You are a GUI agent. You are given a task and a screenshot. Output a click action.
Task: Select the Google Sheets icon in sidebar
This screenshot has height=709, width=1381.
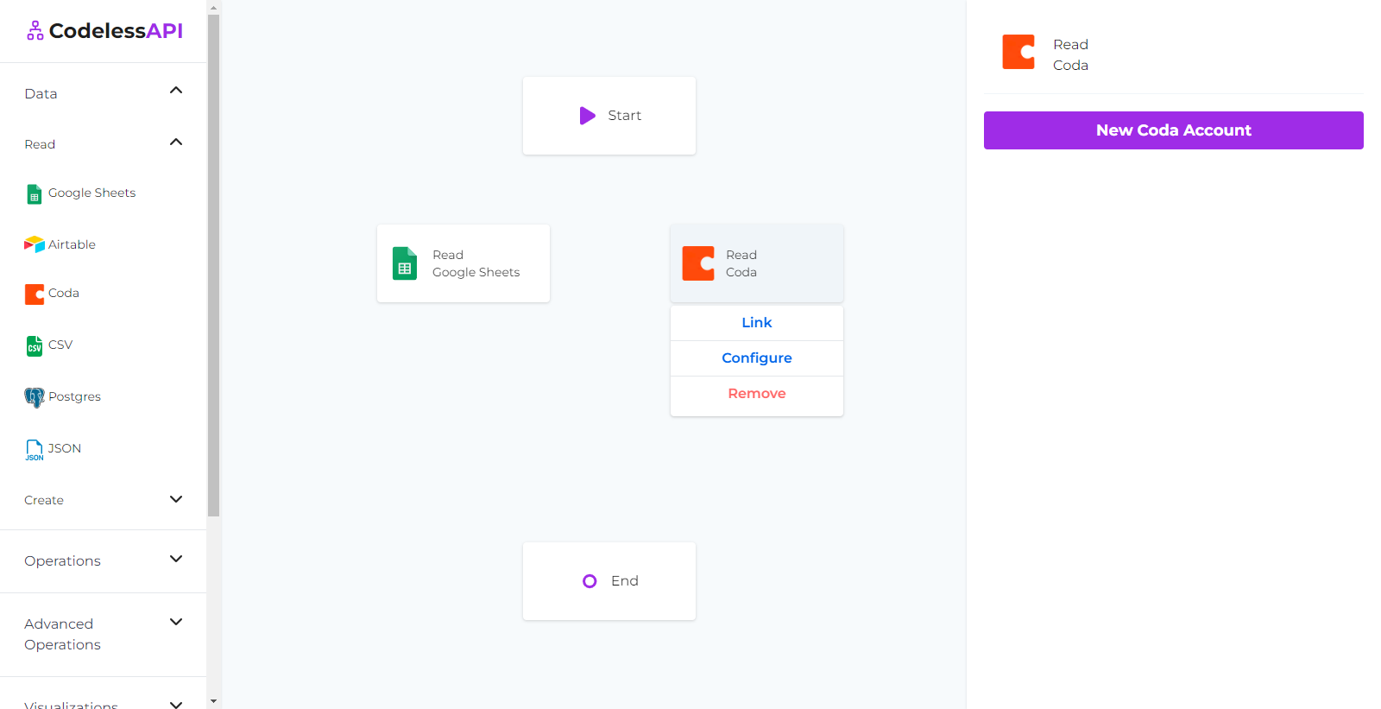pyautogui.click(x=35, y=194)
